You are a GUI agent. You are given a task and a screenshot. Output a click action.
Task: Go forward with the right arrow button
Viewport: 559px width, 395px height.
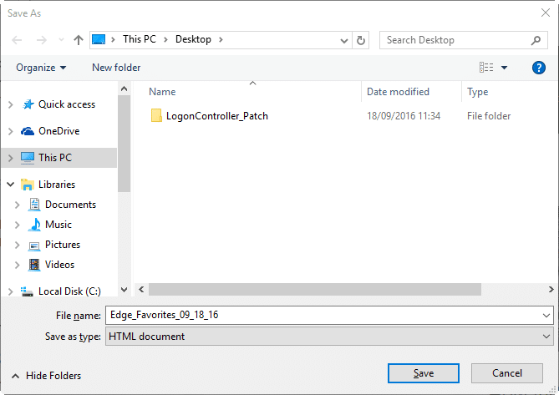point(41,40)
